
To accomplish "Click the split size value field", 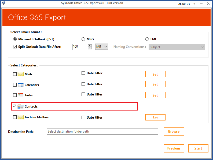I will click(x=80, y=47).
